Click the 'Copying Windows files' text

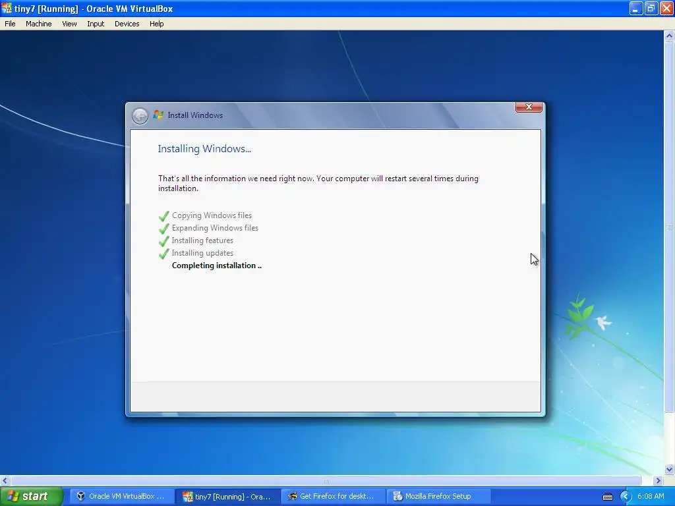212,215
